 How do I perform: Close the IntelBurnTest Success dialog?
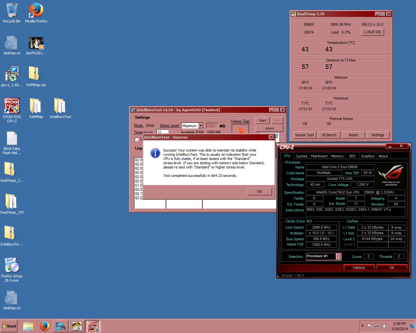coord(271,137)
